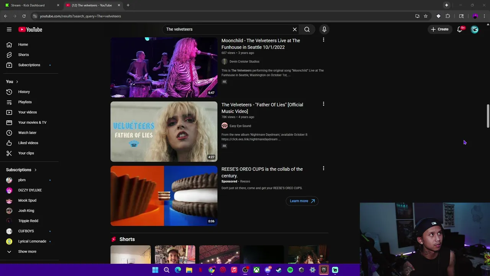Open more actions for Father Of Lies video
The height and width of the screenshot is (276, 490).
323,104
